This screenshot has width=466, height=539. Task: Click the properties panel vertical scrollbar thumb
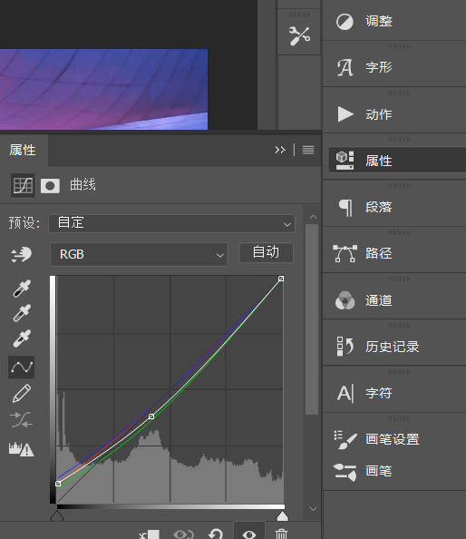(x=312, y=319)
